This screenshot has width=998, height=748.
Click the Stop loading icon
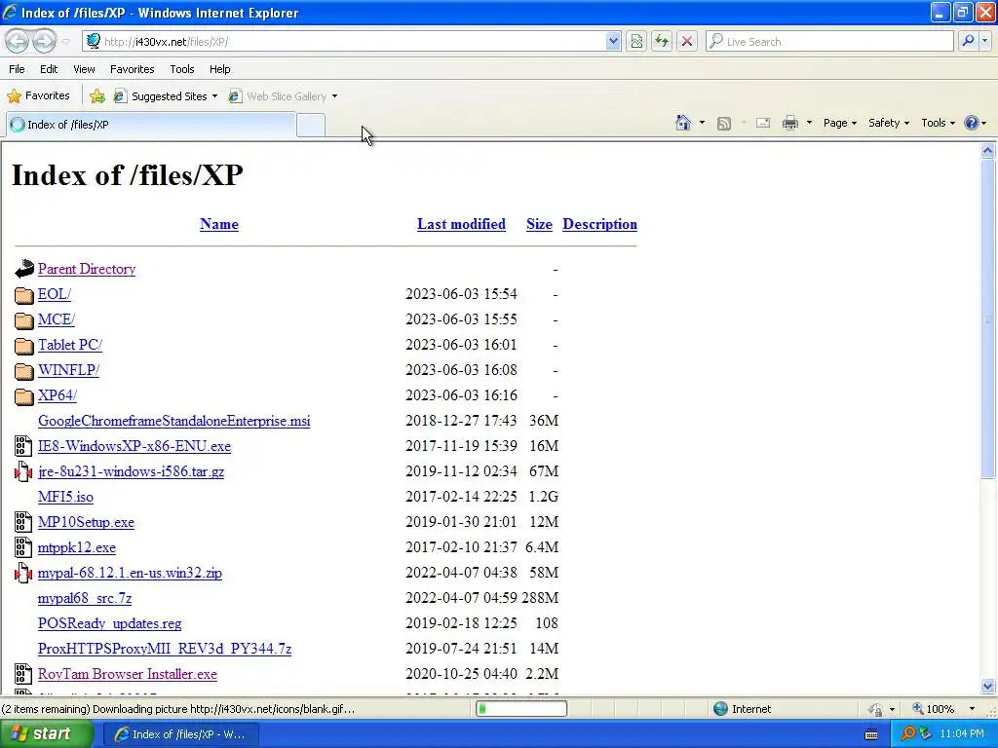pos(687,41)
